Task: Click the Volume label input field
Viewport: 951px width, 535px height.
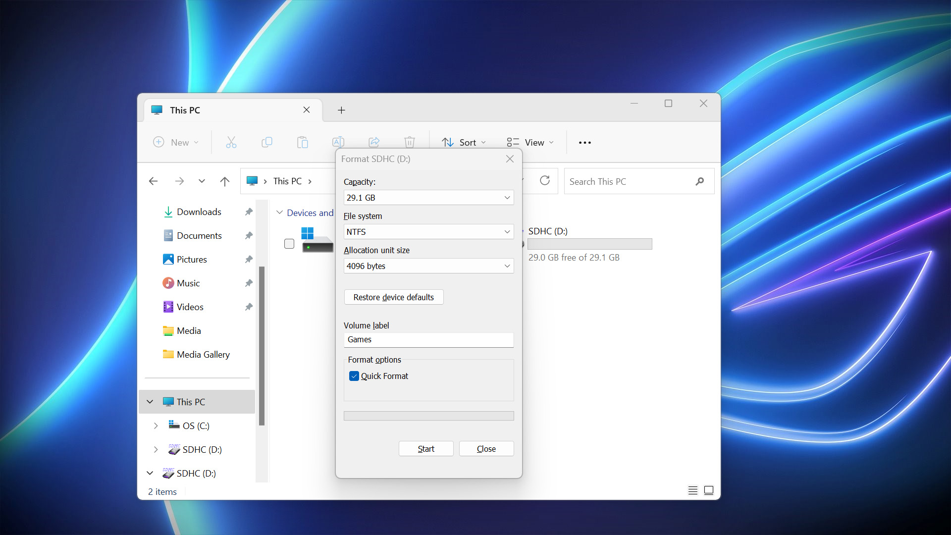Action: coord(428,339)
